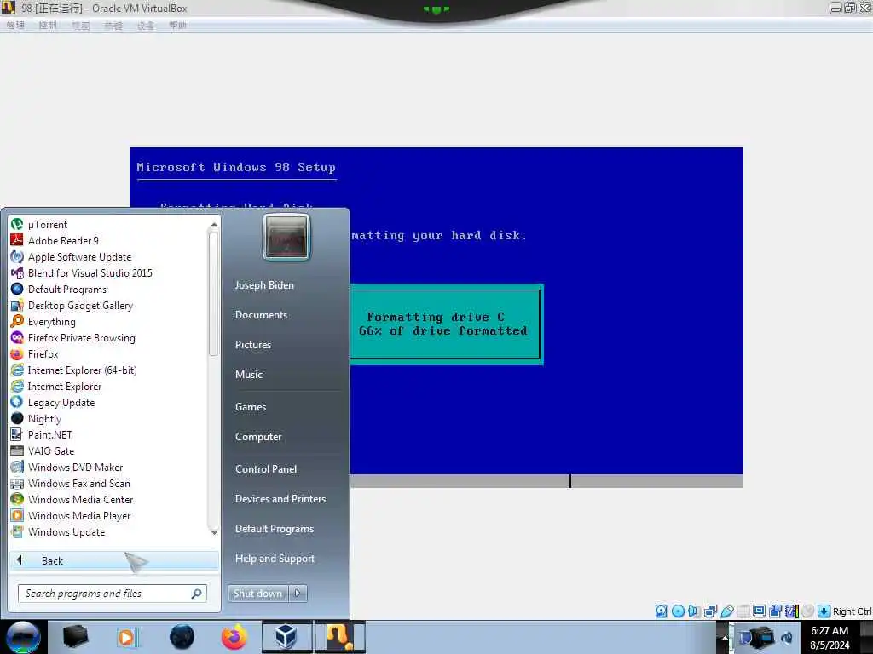Launch Windows DVD Maker
873x654 pixels.
66,467
